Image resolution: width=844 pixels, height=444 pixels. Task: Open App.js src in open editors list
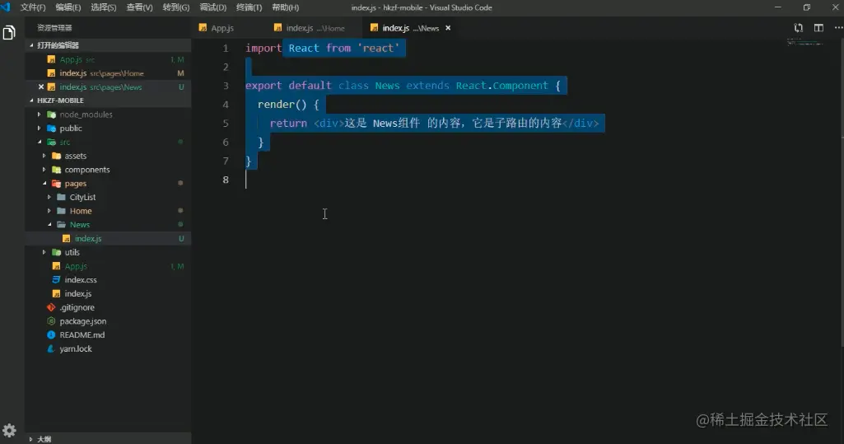[x=108, y=59]
